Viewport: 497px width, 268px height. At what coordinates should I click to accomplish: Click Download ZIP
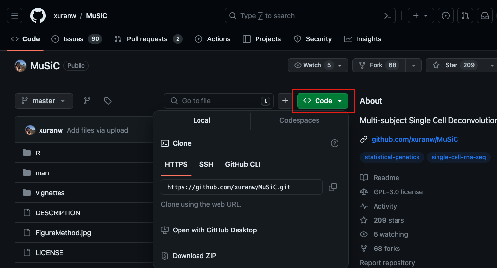194,256
